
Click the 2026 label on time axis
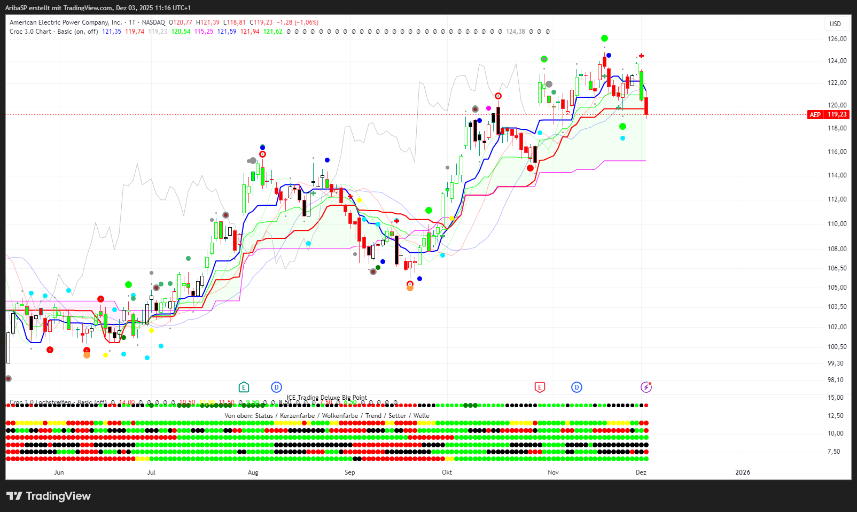point(742,472)
